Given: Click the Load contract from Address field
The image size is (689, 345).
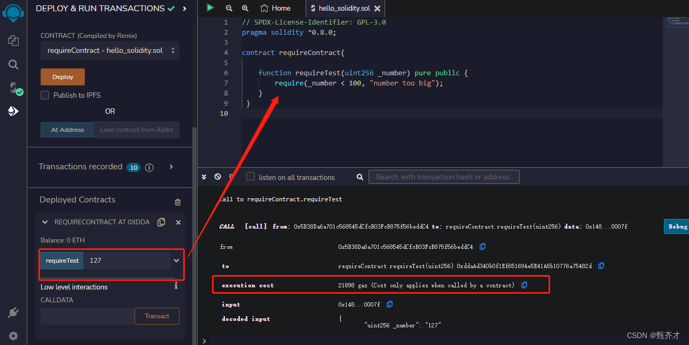Looking at the screenshot, I should click(137, 130).
